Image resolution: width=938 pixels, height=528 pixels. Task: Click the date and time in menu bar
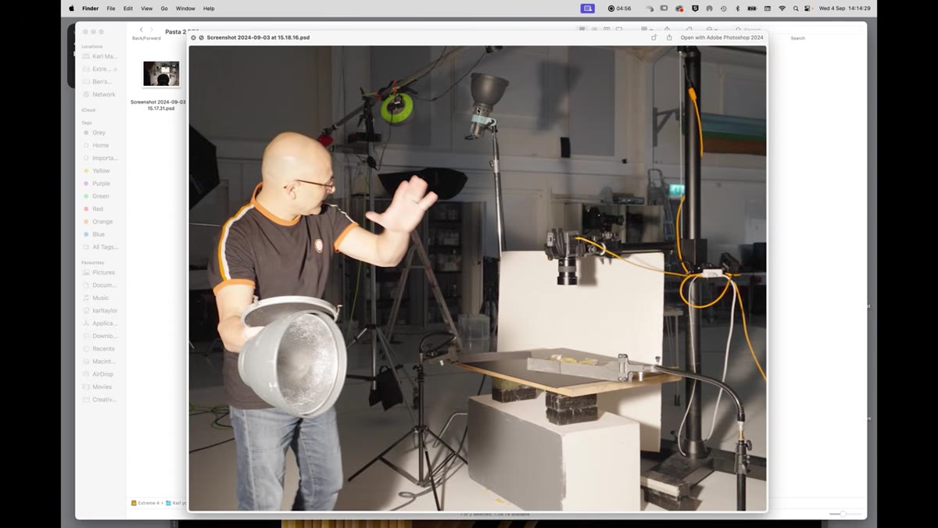point(845,9)
